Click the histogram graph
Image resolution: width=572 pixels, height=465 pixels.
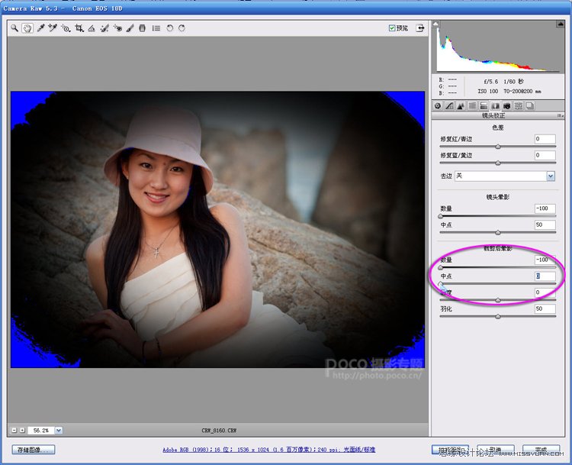(x=498, y=47)
